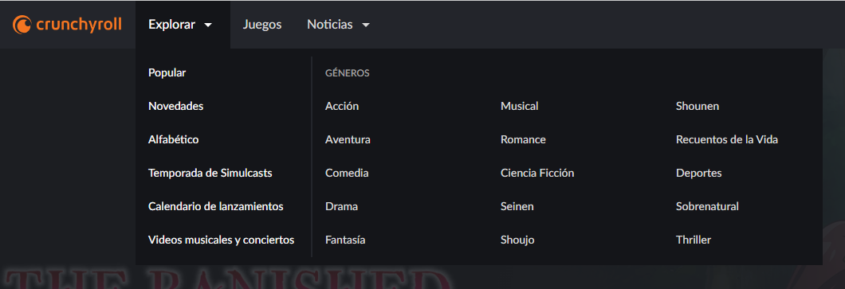Open the Thriller genre
Viewport: 845px width, 289px height.
[x=694, y=240]
